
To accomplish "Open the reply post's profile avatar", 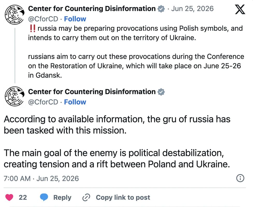I will (x=15, y=97).
